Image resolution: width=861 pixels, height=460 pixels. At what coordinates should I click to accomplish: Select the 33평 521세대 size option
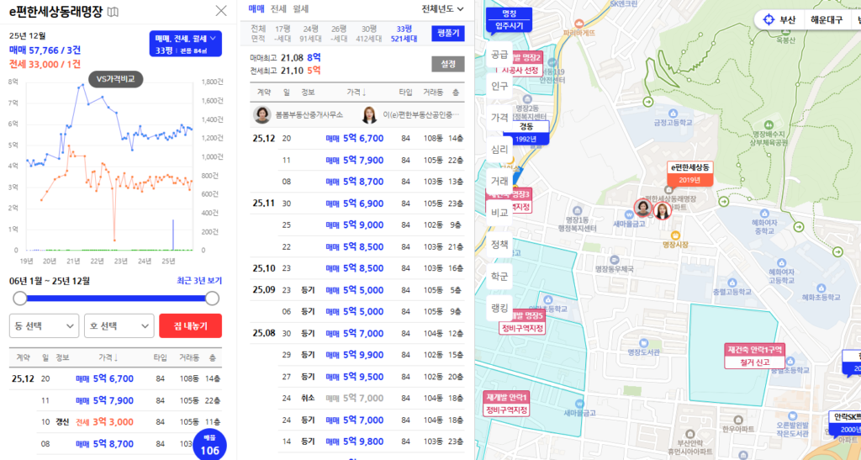[404, 34]
